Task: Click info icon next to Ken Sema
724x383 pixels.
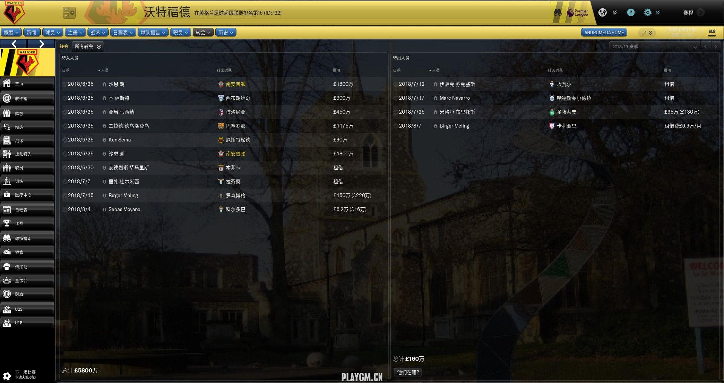Action: point(104,140)
